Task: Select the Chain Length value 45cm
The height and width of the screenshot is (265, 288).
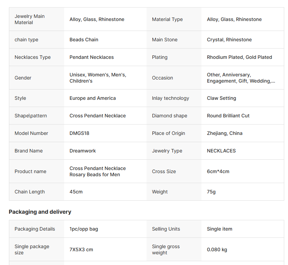Action: [76, 192]
